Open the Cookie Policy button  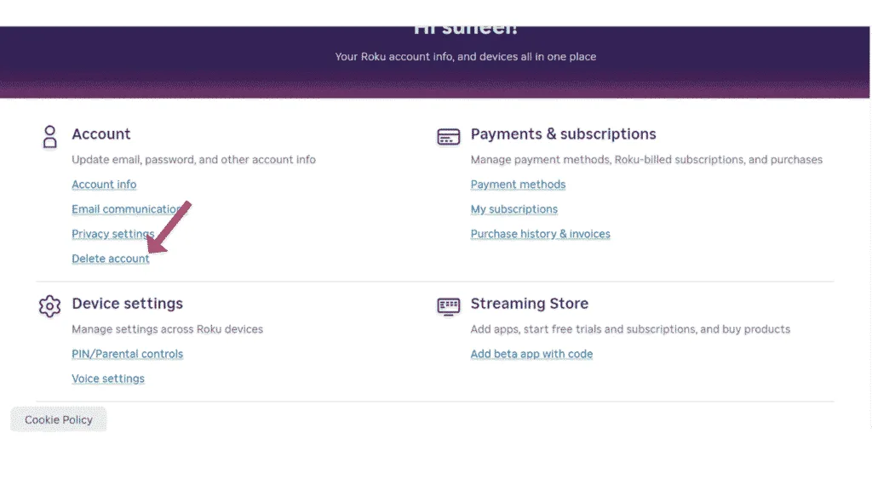pyautogui.click(x=59, y=419)
